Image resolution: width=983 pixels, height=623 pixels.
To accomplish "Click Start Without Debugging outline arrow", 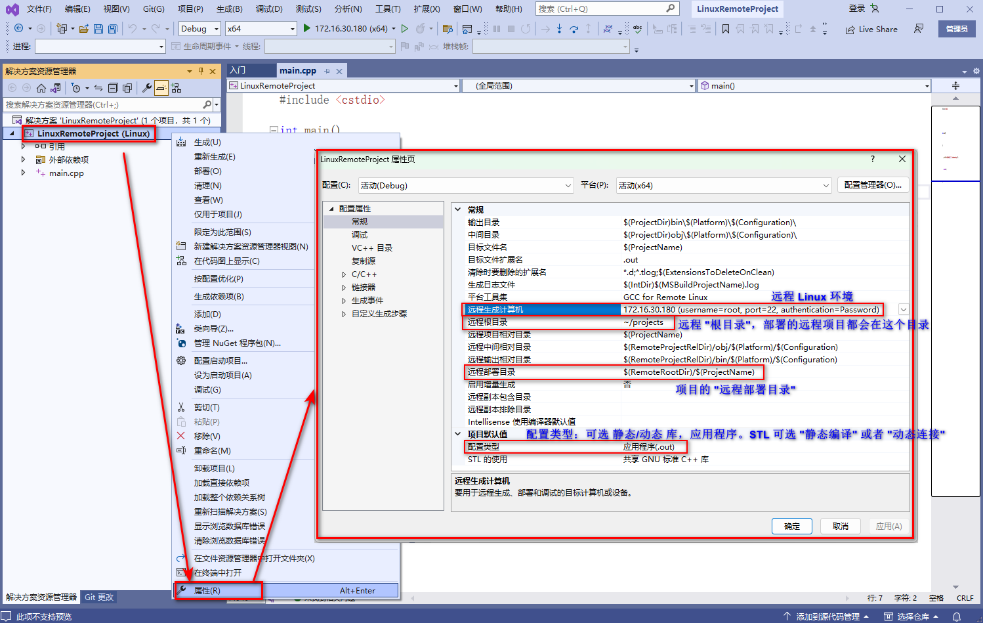I will click(405, 29).
